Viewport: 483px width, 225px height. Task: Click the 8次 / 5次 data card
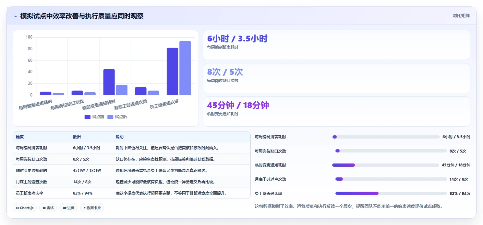click(336, 78)
